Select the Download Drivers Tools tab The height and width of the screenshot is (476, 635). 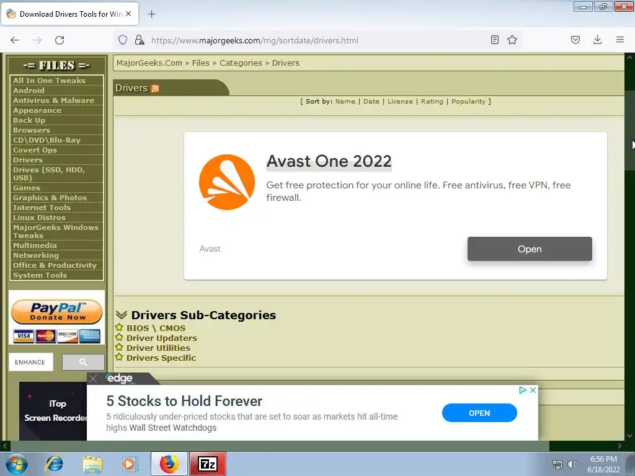[69, 14]
